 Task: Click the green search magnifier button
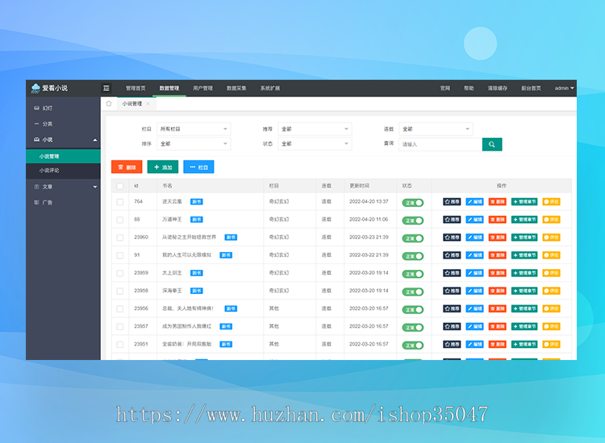pos(492,144)
